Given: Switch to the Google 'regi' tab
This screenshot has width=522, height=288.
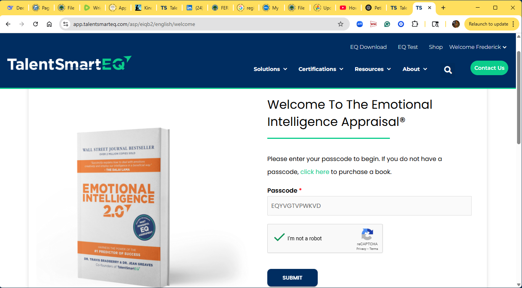Looking at the screenshot, I should [246, 8].
